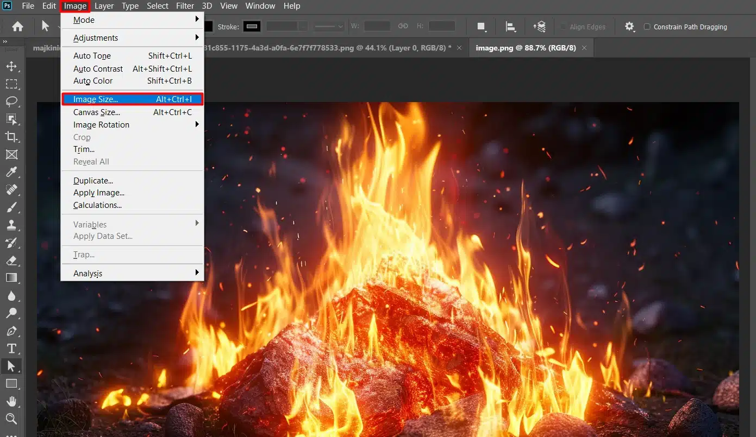Open the 3D menu
Image resolution: width=756 pixels, height=437 pixels.
tap(207, 6)
